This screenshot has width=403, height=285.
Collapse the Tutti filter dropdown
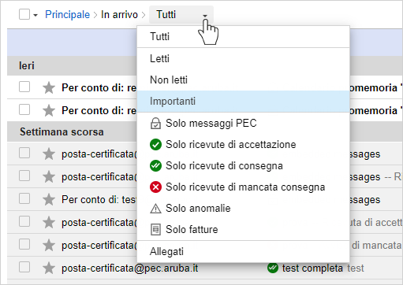(181, 15)
